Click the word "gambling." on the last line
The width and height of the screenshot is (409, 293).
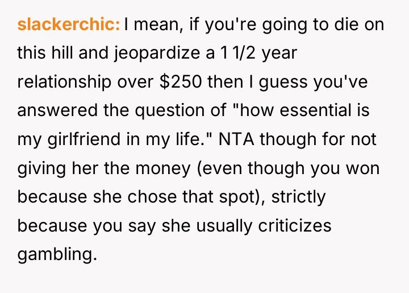click(57, 255)
